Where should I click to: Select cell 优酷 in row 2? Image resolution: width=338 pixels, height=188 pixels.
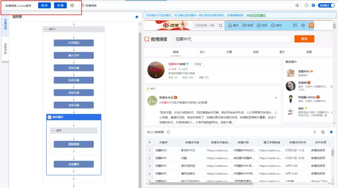[192, 158]
